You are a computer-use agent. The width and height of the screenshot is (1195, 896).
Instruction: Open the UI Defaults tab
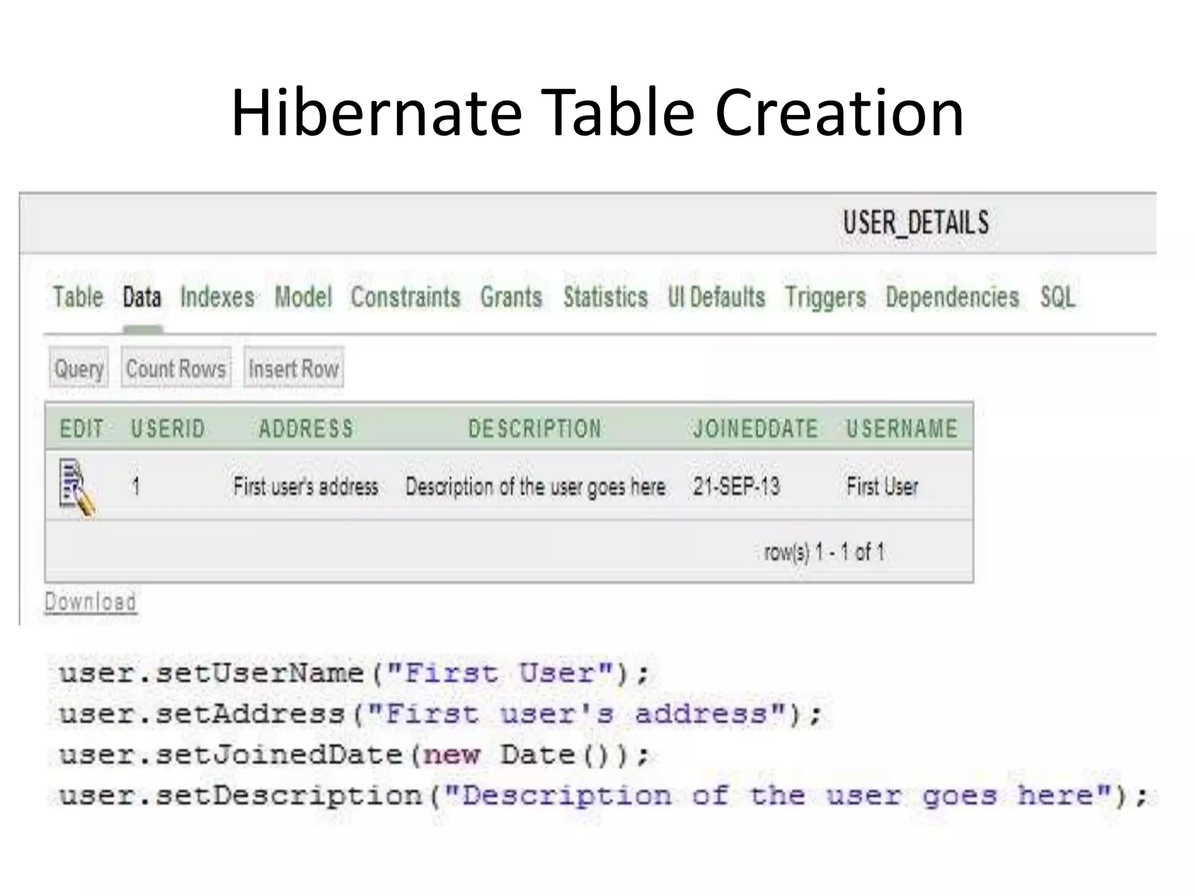click(x=717, y=297)
